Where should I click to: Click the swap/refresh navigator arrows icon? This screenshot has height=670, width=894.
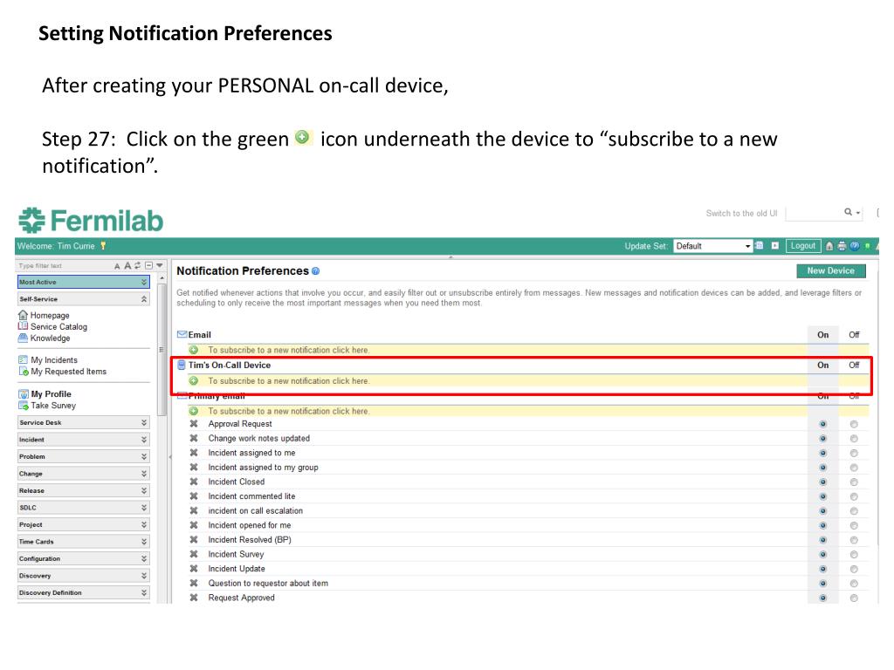click(x=138, y=265)
